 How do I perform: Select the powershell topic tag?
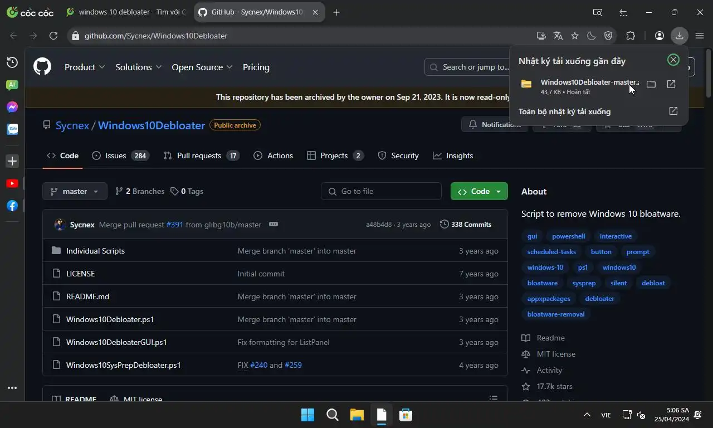568,236
